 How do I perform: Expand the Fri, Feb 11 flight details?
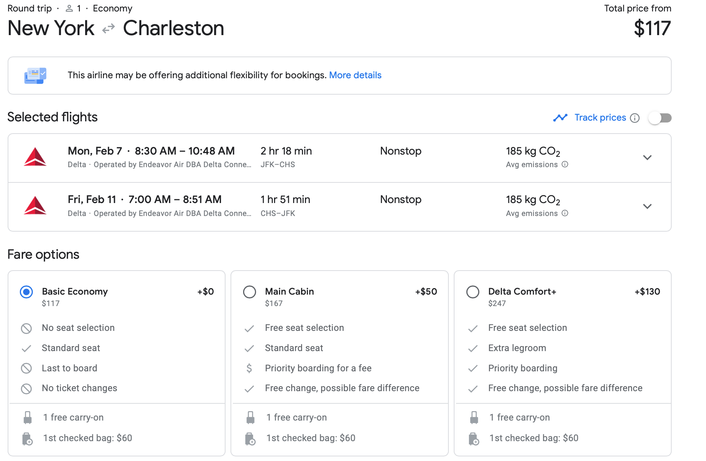[647, 206]
